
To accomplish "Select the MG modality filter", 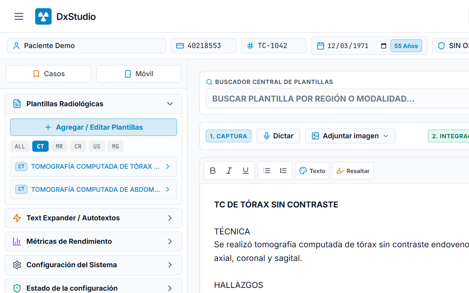I will click(x=116, y=146).
